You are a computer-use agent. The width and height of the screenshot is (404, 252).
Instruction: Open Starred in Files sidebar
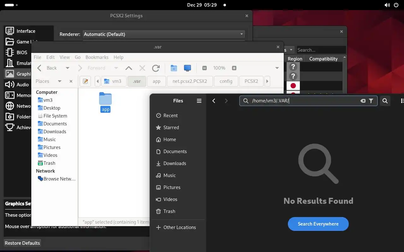pyautogui.click(x=178, y=128)
